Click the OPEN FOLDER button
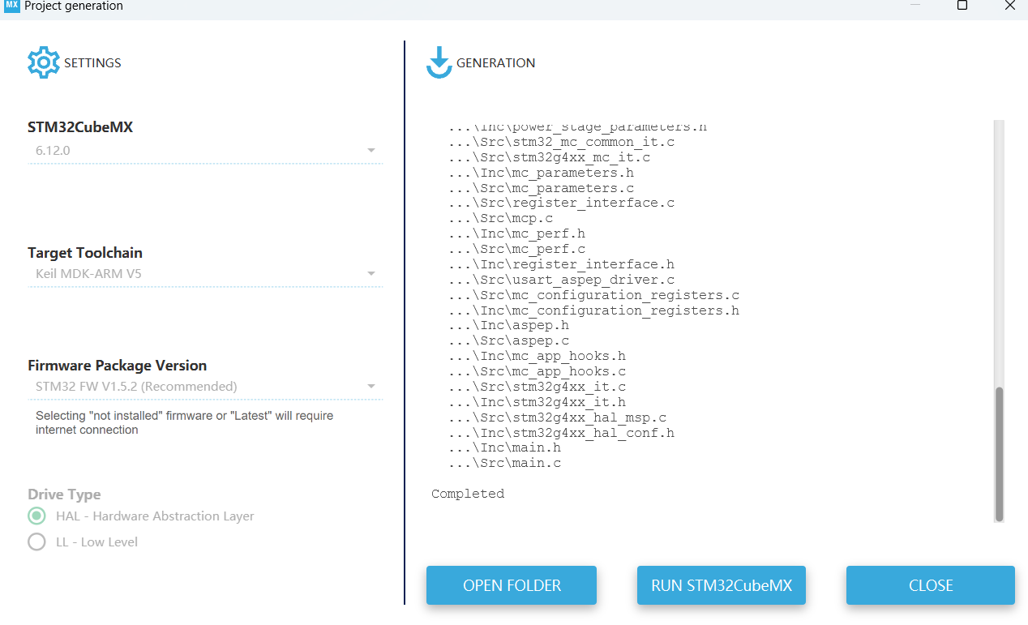The height and width of the screenshot is (625, 1028). coord(511,585)
